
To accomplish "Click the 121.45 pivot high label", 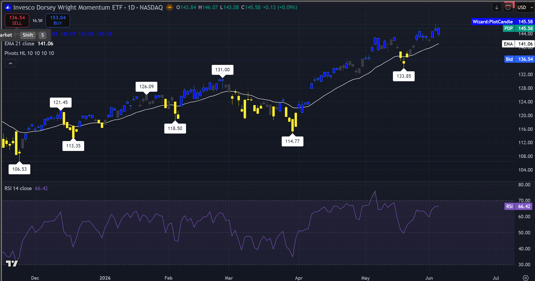I will [61, 102].
